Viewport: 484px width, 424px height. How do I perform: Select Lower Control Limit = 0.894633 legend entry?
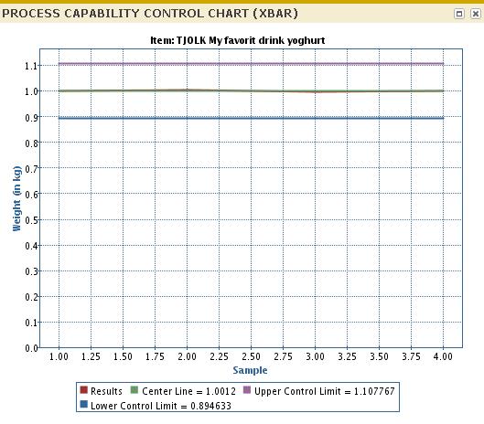(161, 406)
